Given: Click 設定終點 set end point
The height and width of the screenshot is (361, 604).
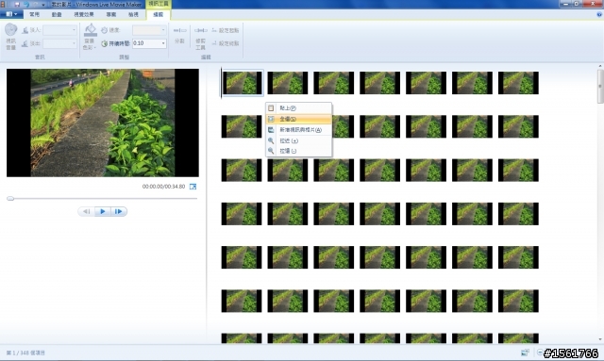Looking at the screenshot, I should pos(226,43).
